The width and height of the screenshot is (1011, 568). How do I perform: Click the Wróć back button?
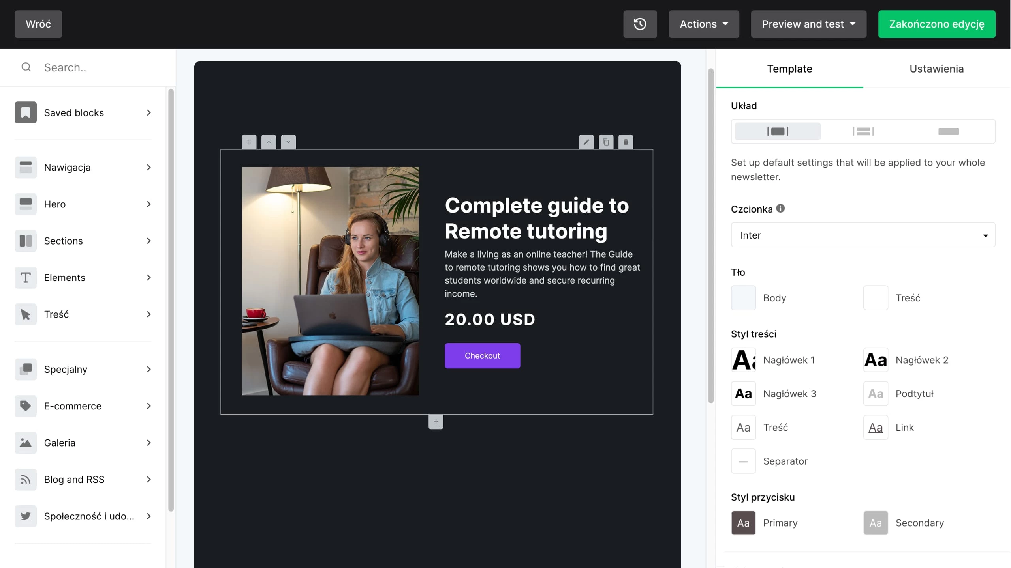tap(38, 24)
